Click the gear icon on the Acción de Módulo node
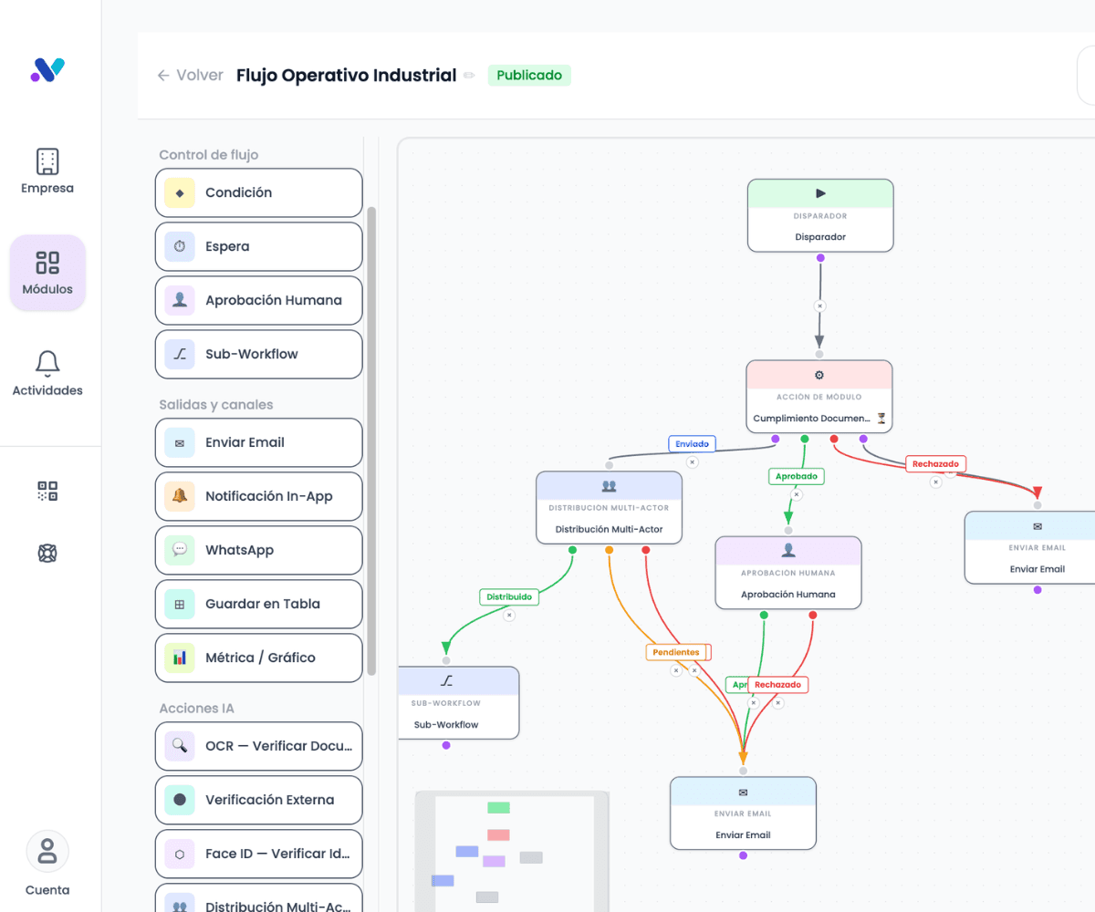Viewport: 1095px width, 912px height. (819, 374)
